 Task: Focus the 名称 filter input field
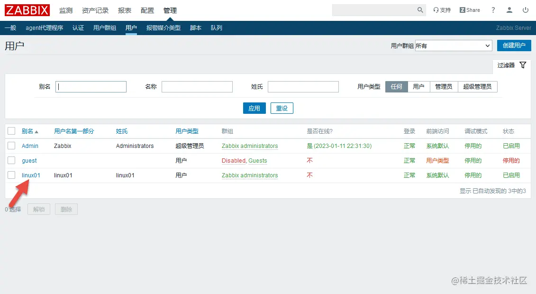197,86
